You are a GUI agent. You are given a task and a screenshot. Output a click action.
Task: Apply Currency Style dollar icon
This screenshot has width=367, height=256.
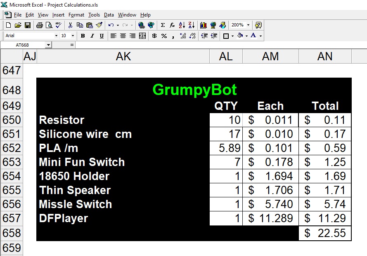[154, 36]
